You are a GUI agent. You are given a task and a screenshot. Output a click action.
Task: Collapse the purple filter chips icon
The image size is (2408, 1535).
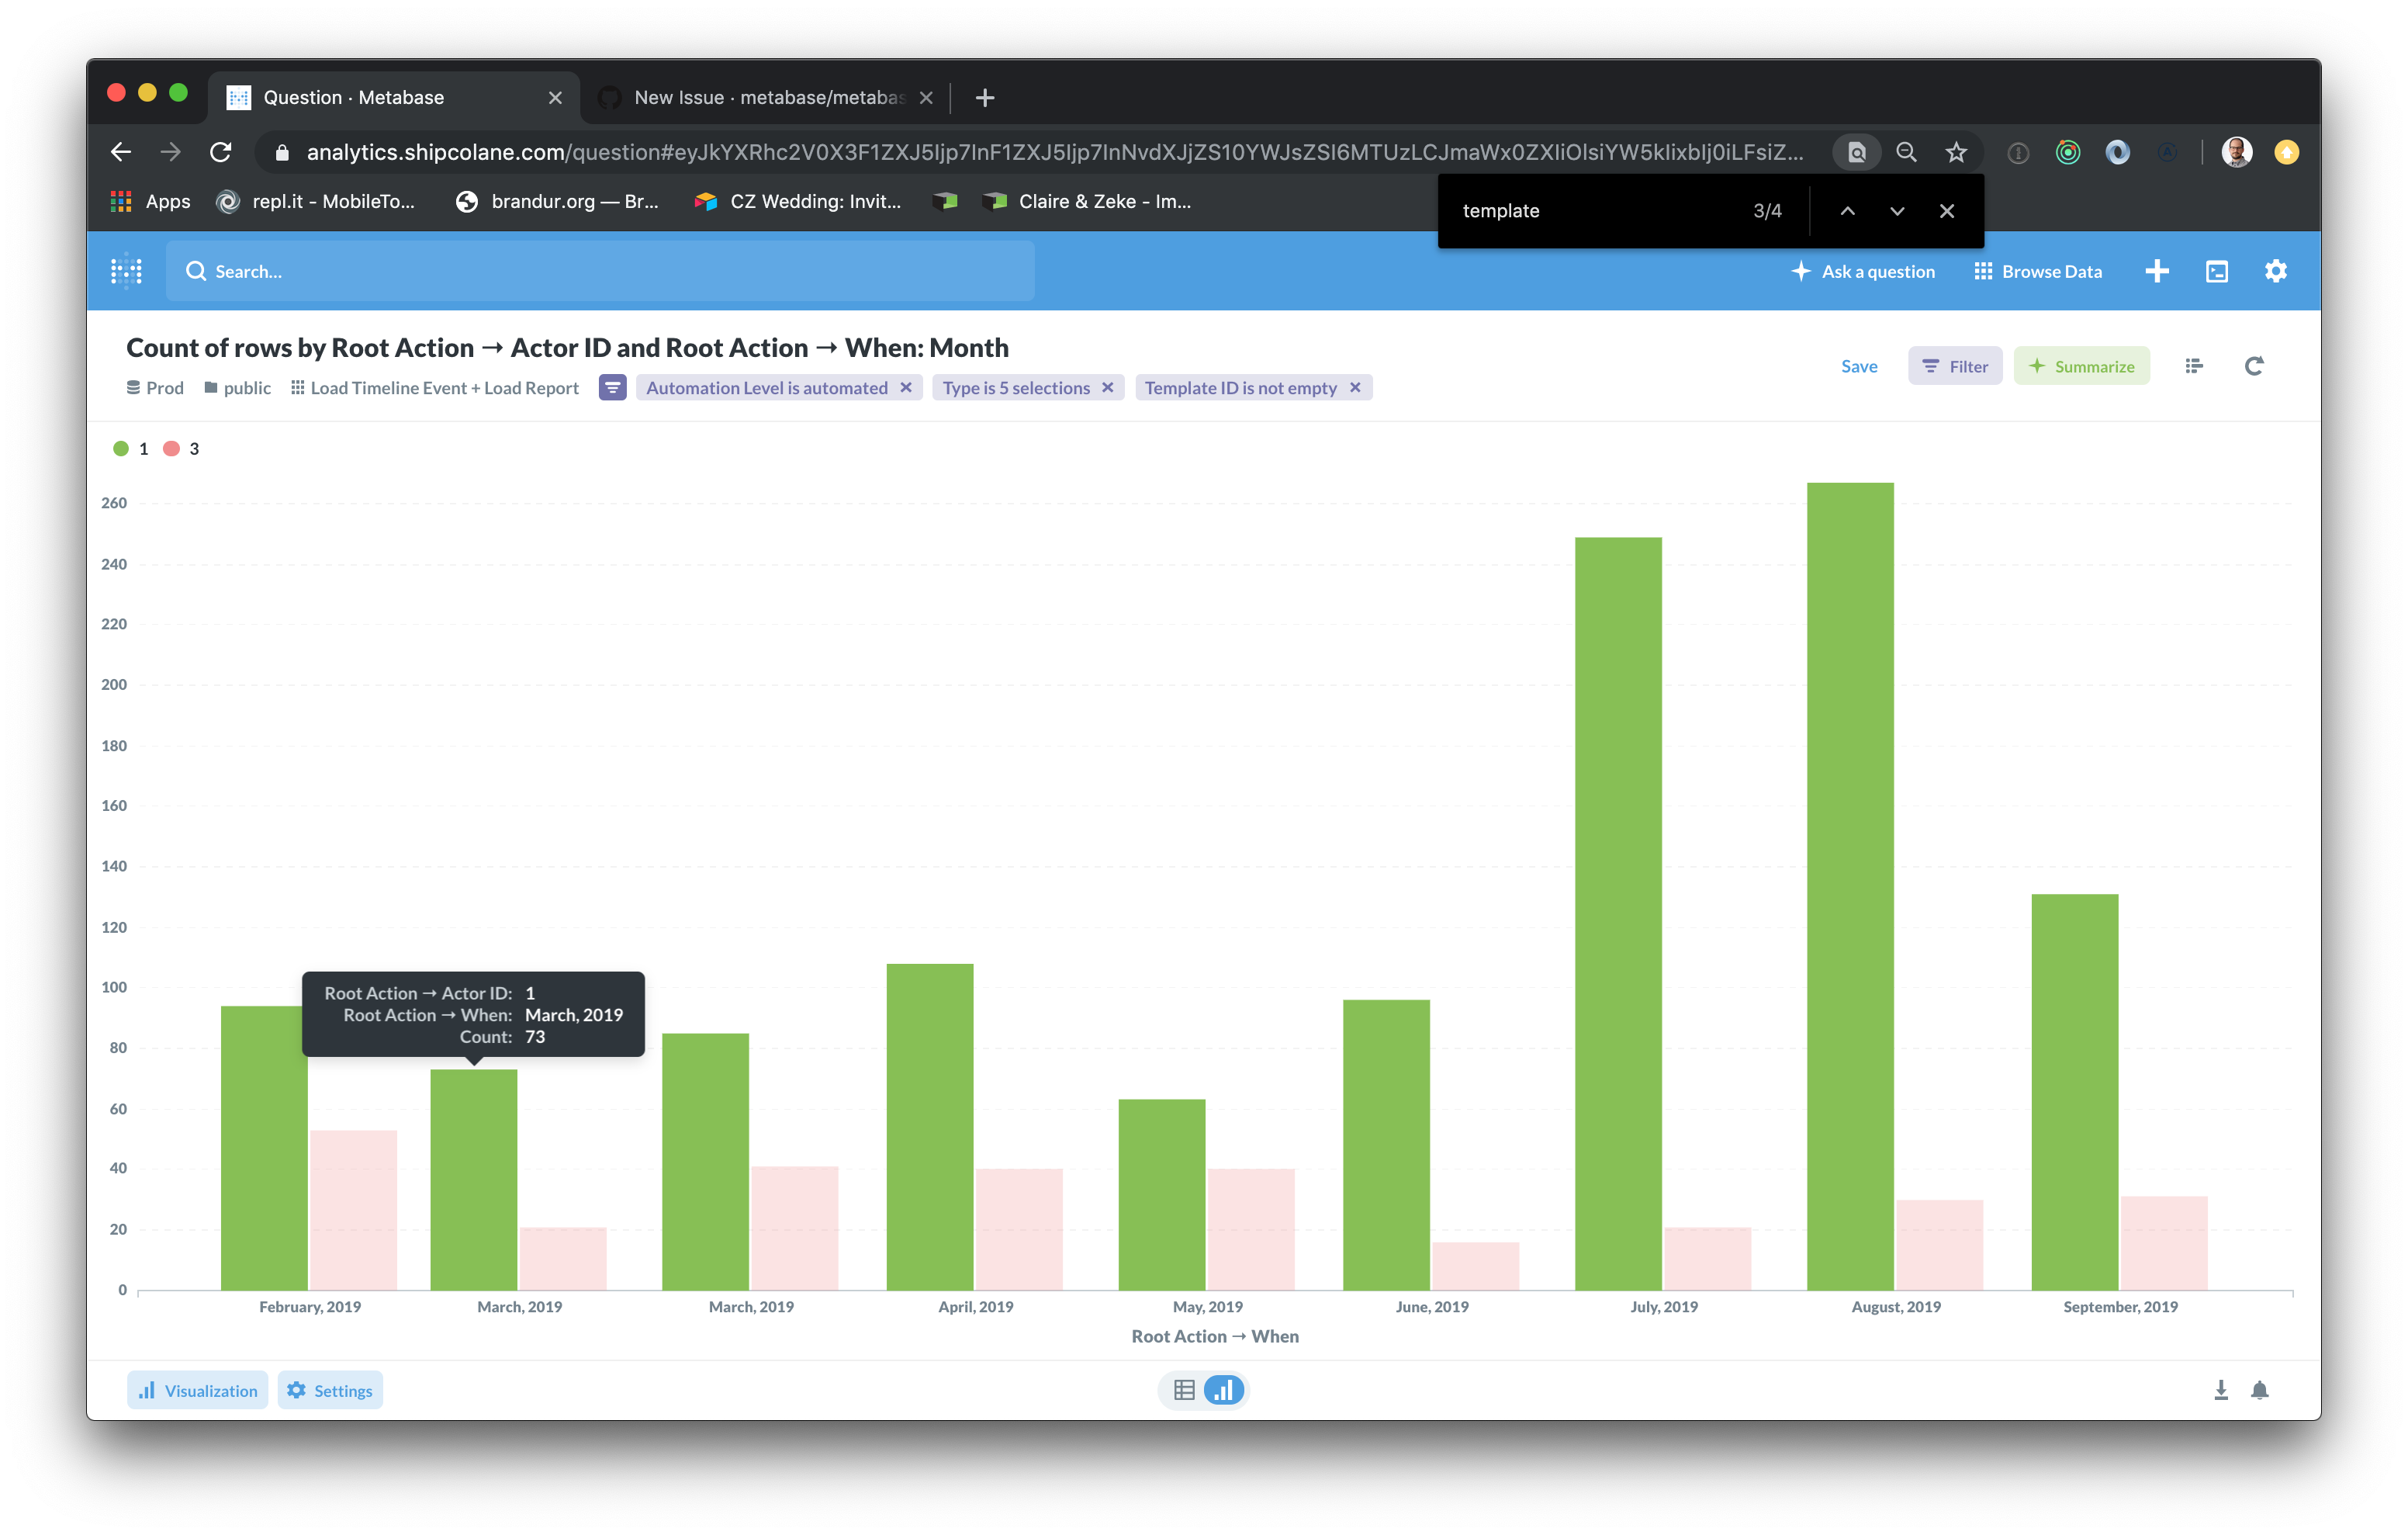point(612,387)
